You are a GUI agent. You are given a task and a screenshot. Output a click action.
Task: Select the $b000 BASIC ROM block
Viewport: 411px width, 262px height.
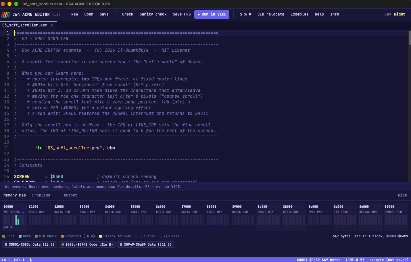click(294, 217)
